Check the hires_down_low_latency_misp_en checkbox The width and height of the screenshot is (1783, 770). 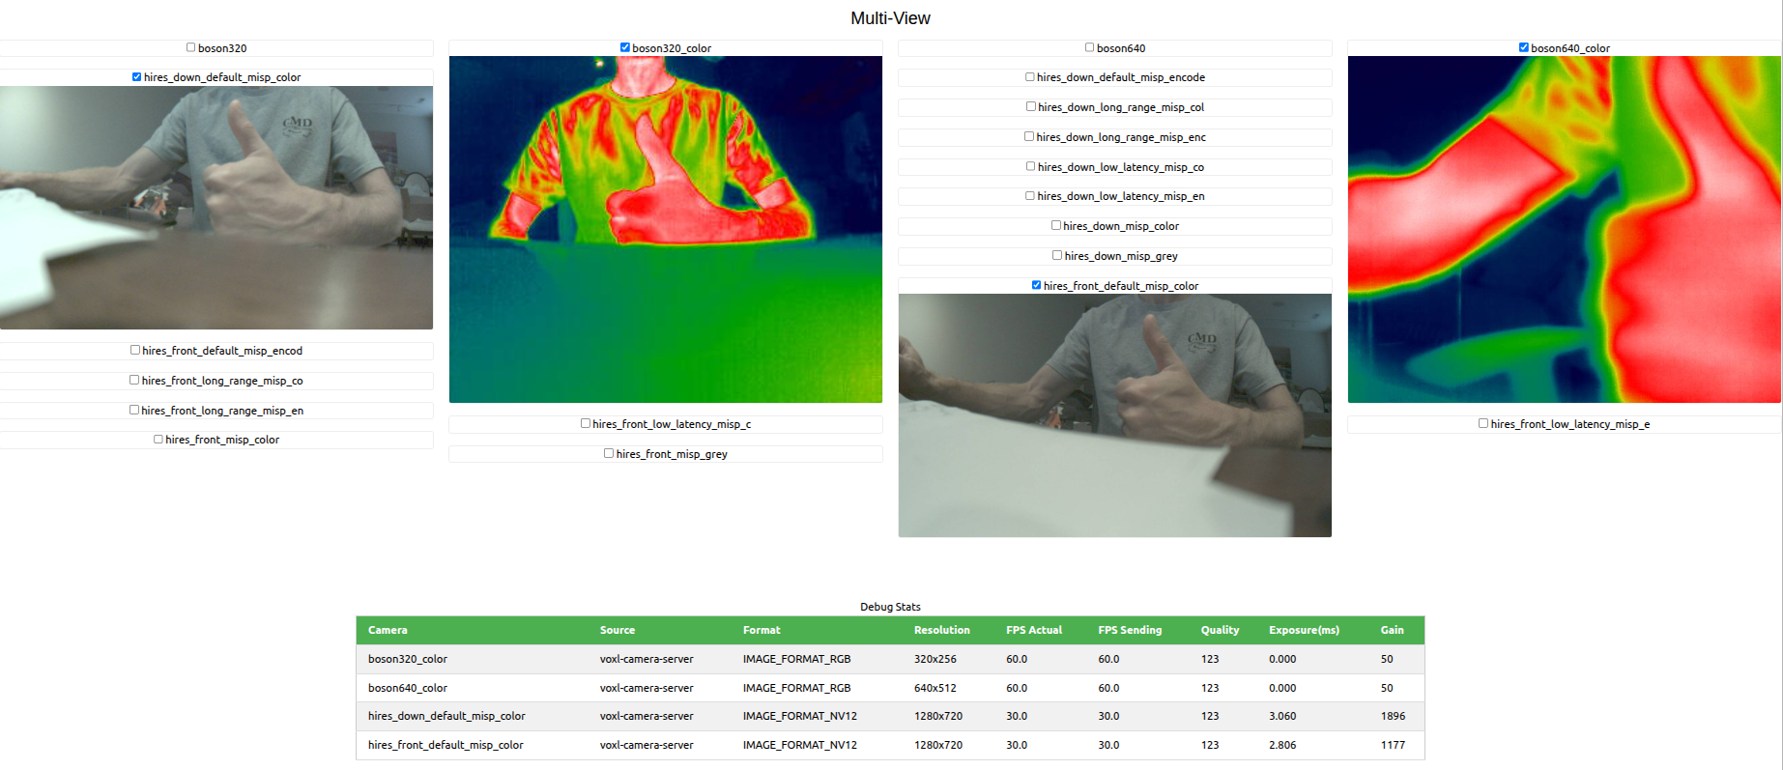(1029, 196)
